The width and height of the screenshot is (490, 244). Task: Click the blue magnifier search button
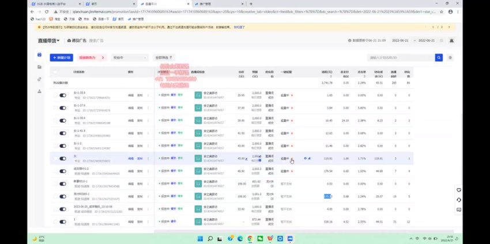[439, 58]
